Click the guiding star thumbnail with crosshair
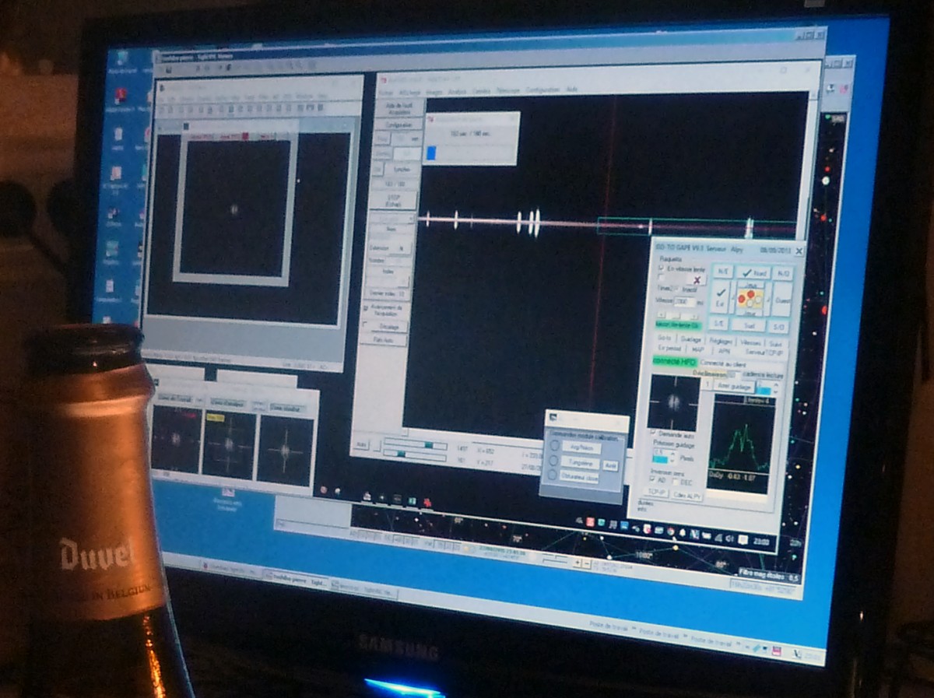The image size is (934, 698). pos(674,402)
